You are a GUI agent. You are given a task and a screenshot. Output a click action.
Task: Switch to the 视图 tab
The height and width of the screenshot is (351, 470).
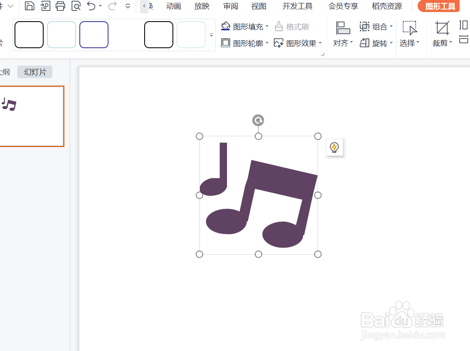[258, 6]
